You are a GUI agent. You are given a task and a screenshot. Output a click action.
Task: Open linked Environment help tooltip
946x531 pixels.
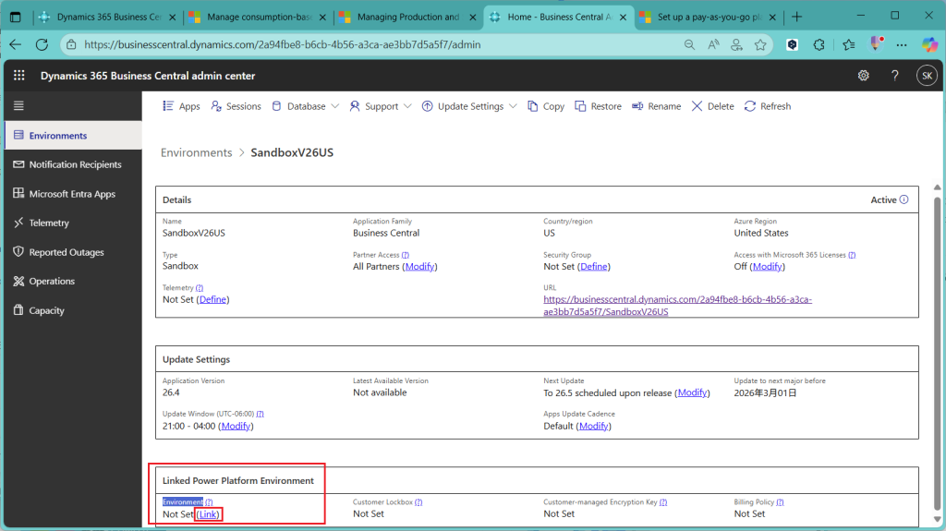[209, 502]
